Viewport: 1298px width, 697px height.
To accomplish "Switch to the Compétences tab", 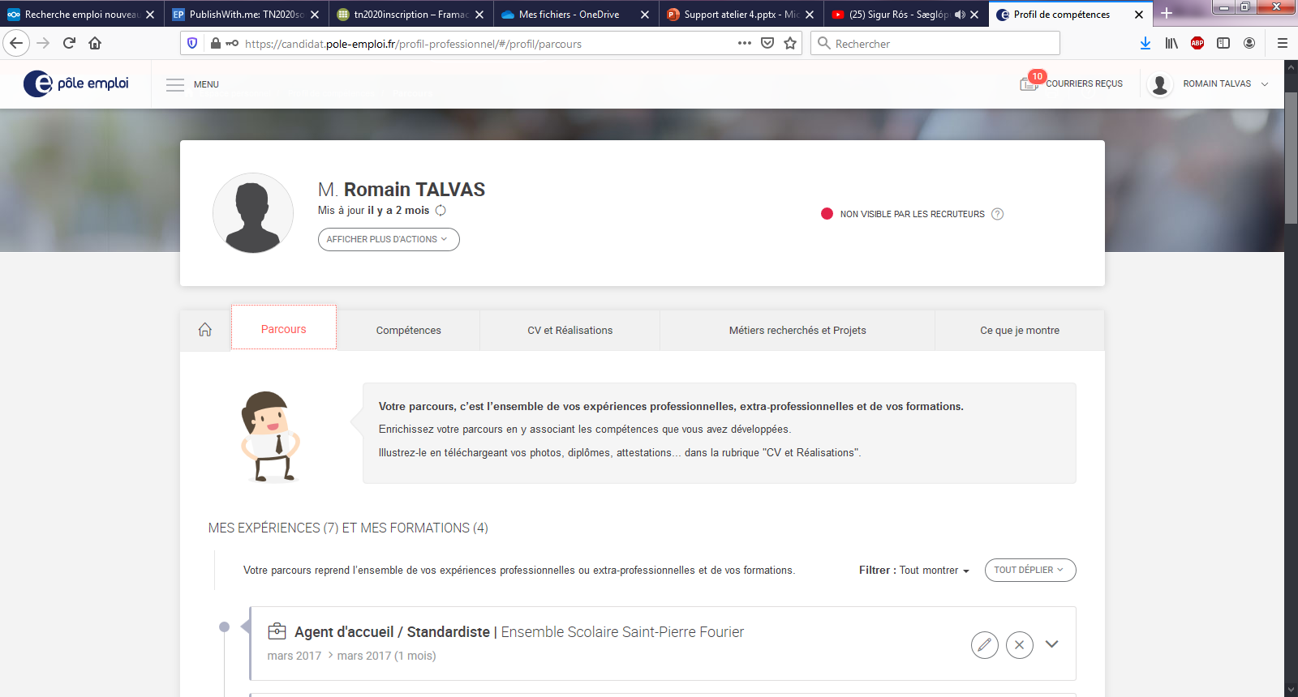I will (x=408, y=331).
